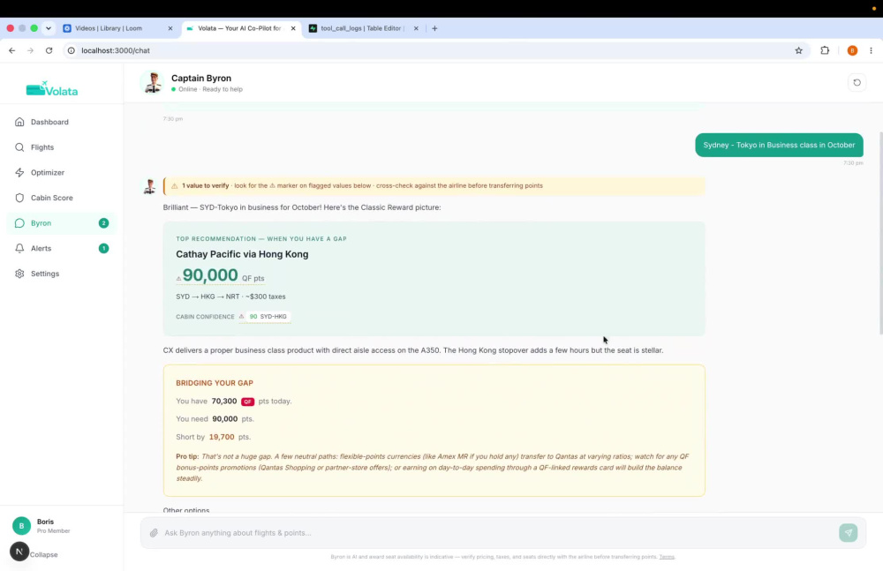Reset the conversation with the refresh icon

pos(857,83)
